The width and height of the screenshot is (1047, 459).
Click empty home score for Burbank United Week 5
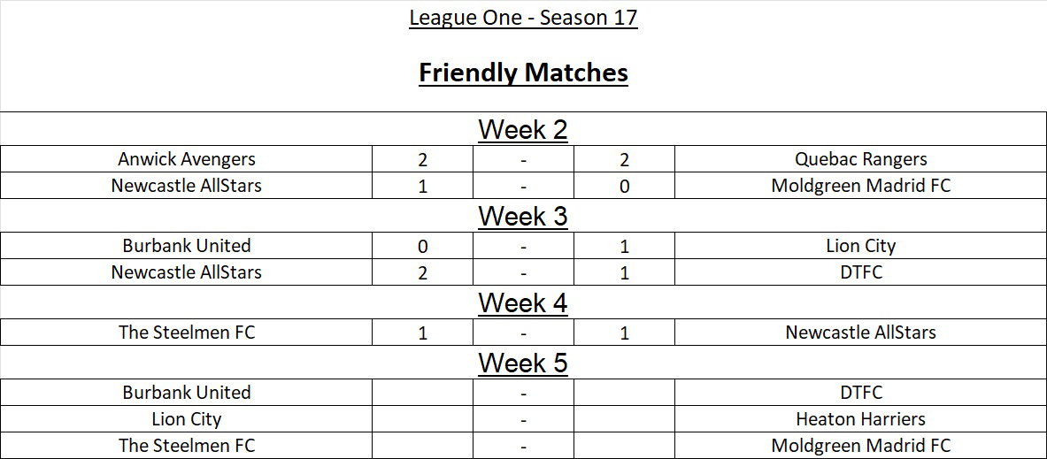[422, 393]
